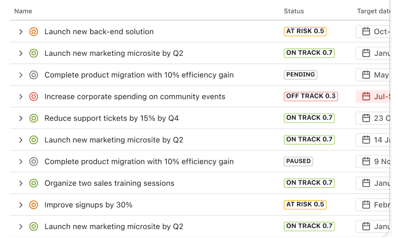The height and width of the screenshot is (239, 398).
Task: Click calendar icon in the May target date
Action: 366,75
